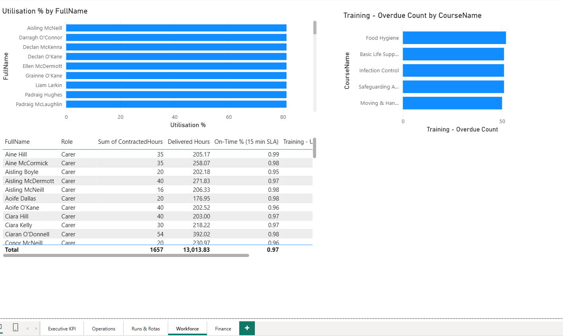The width and height of the screenshot is (563, 336).
Task: Click Aisling McNeill's utilisation bar
Action: point(175,28)
